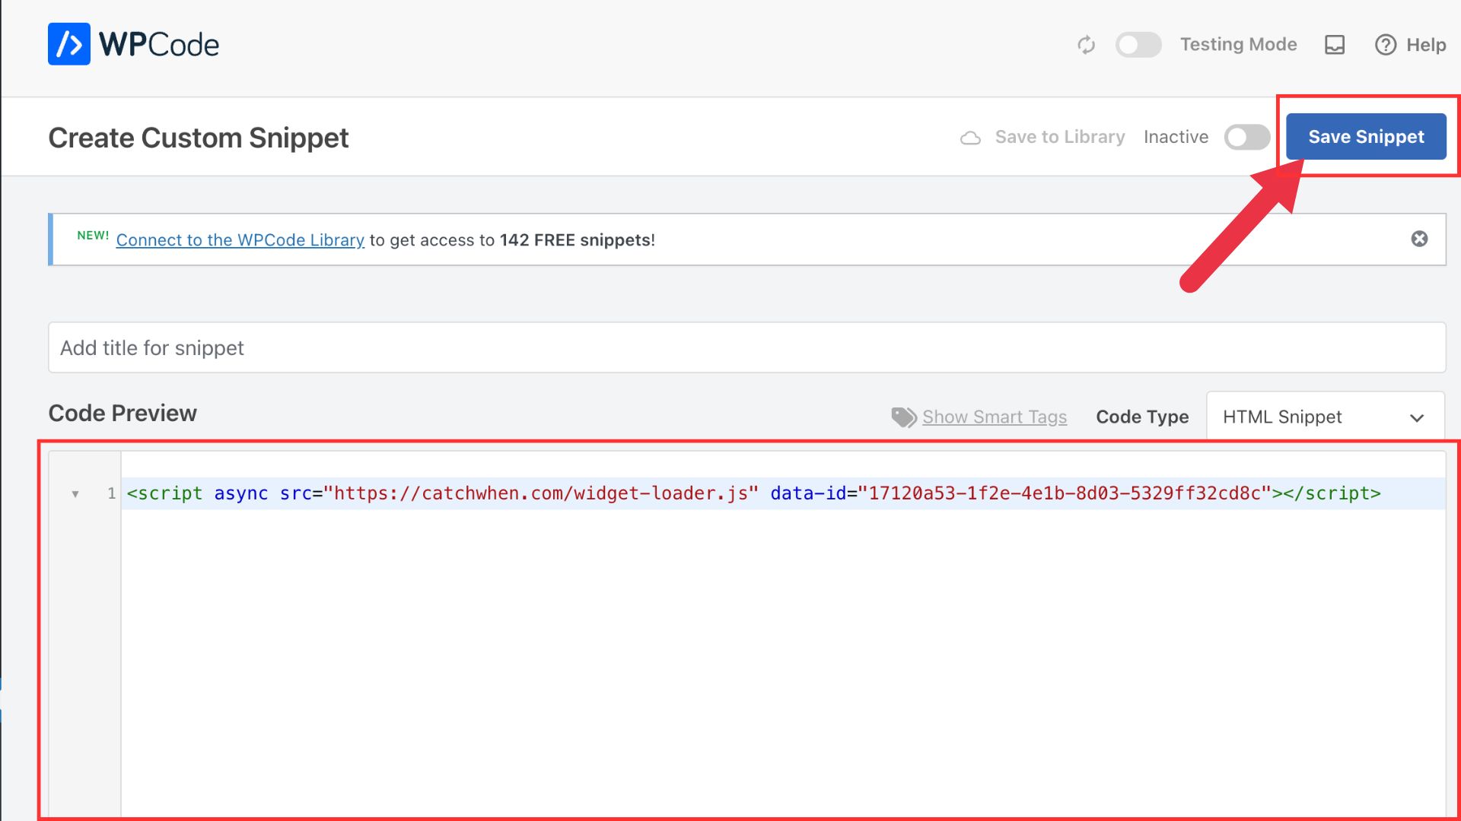The width and height of the screenshot is (1461, 821).
Task: Open the Help text link
Action: point(1426,45)
